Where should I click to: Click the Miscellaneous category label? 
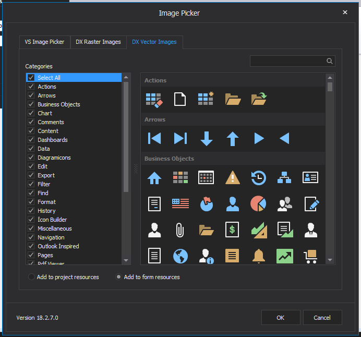tap(55, 228)
